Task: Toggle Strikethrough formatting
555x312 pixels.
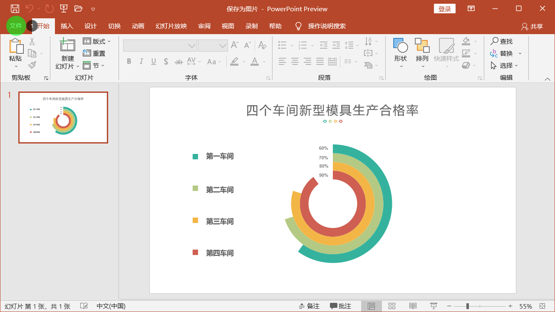Action: (178, 61)
